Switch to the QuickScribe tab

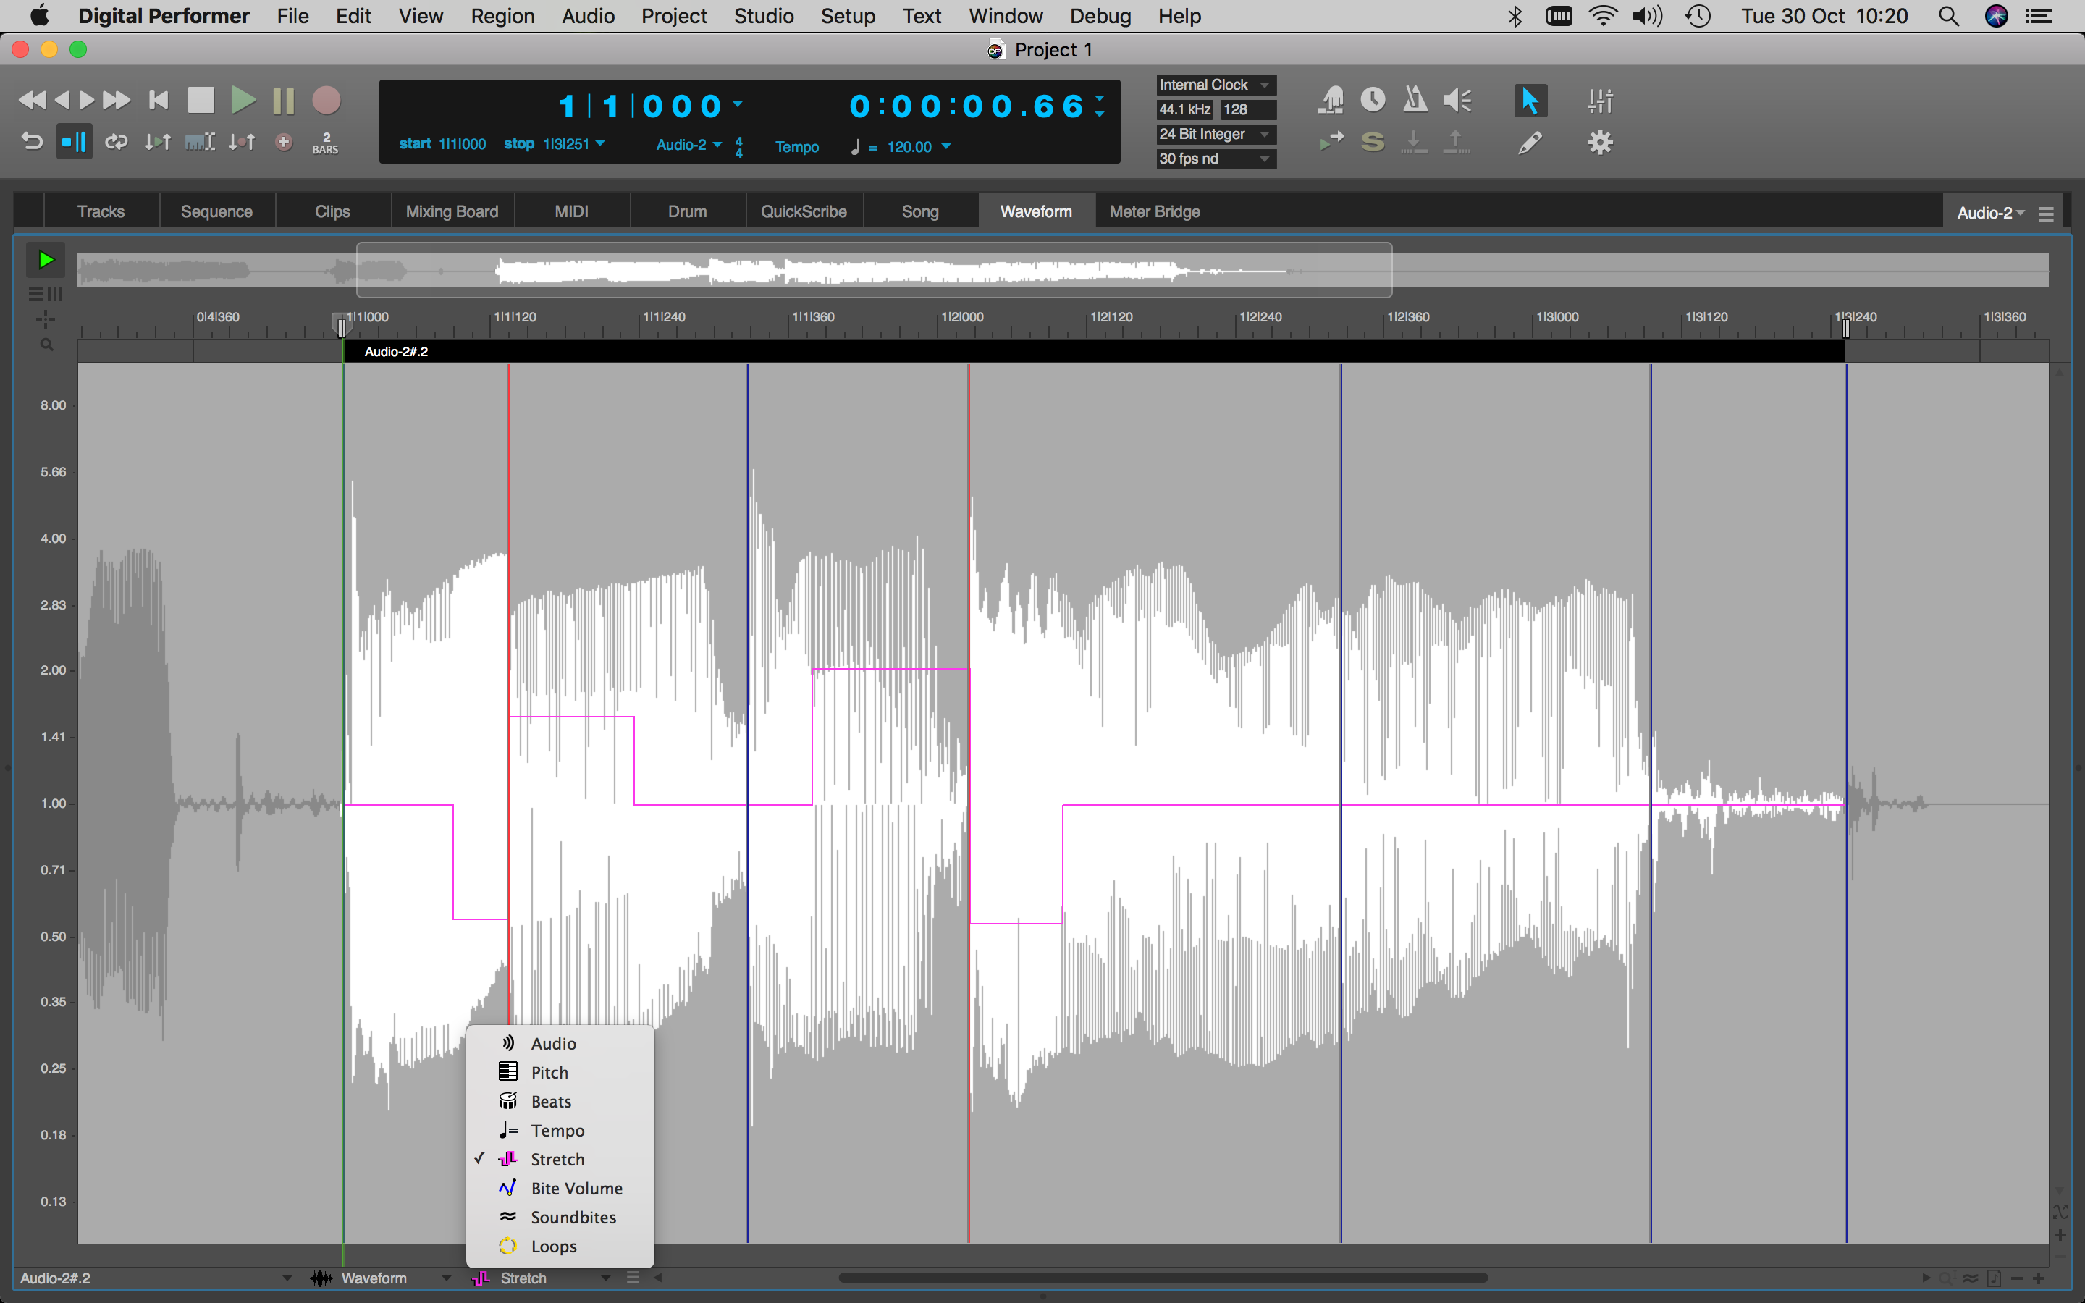(x=804, y=211)
